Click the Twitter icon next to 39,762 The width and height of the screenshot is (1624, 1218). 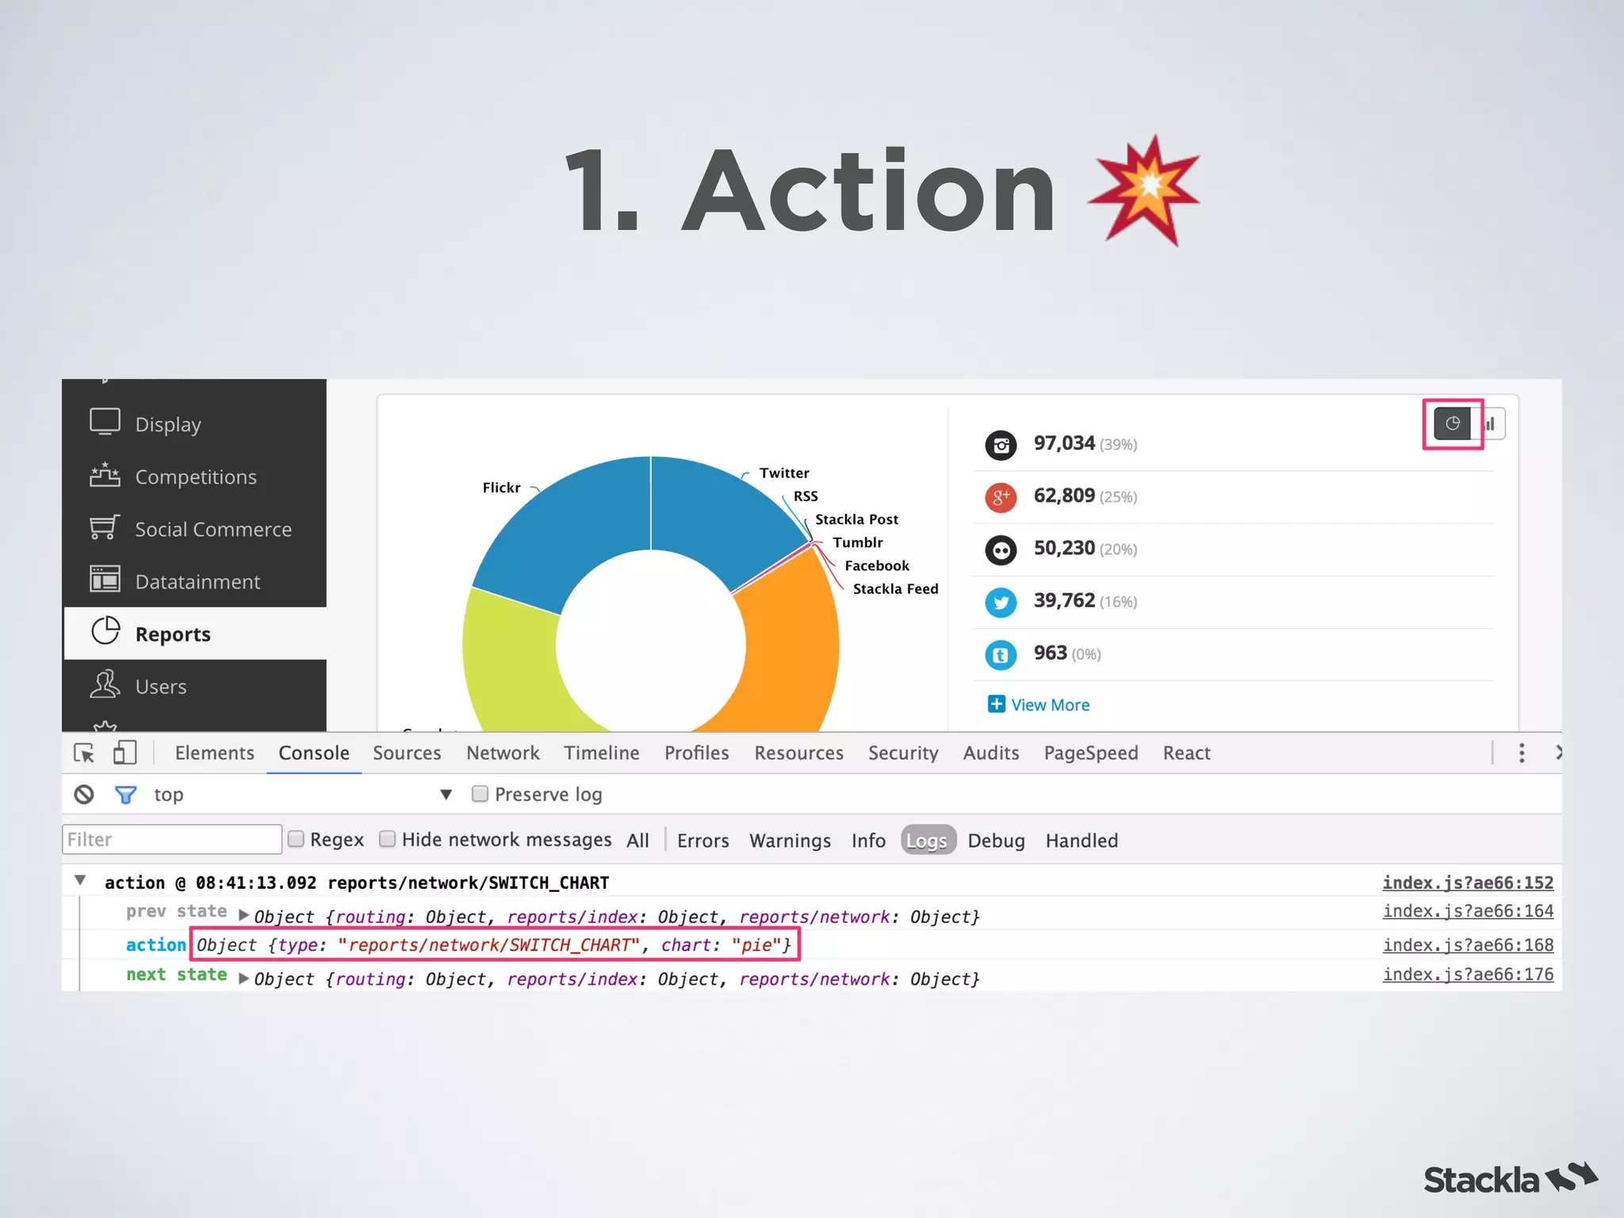click(1001, 602)
